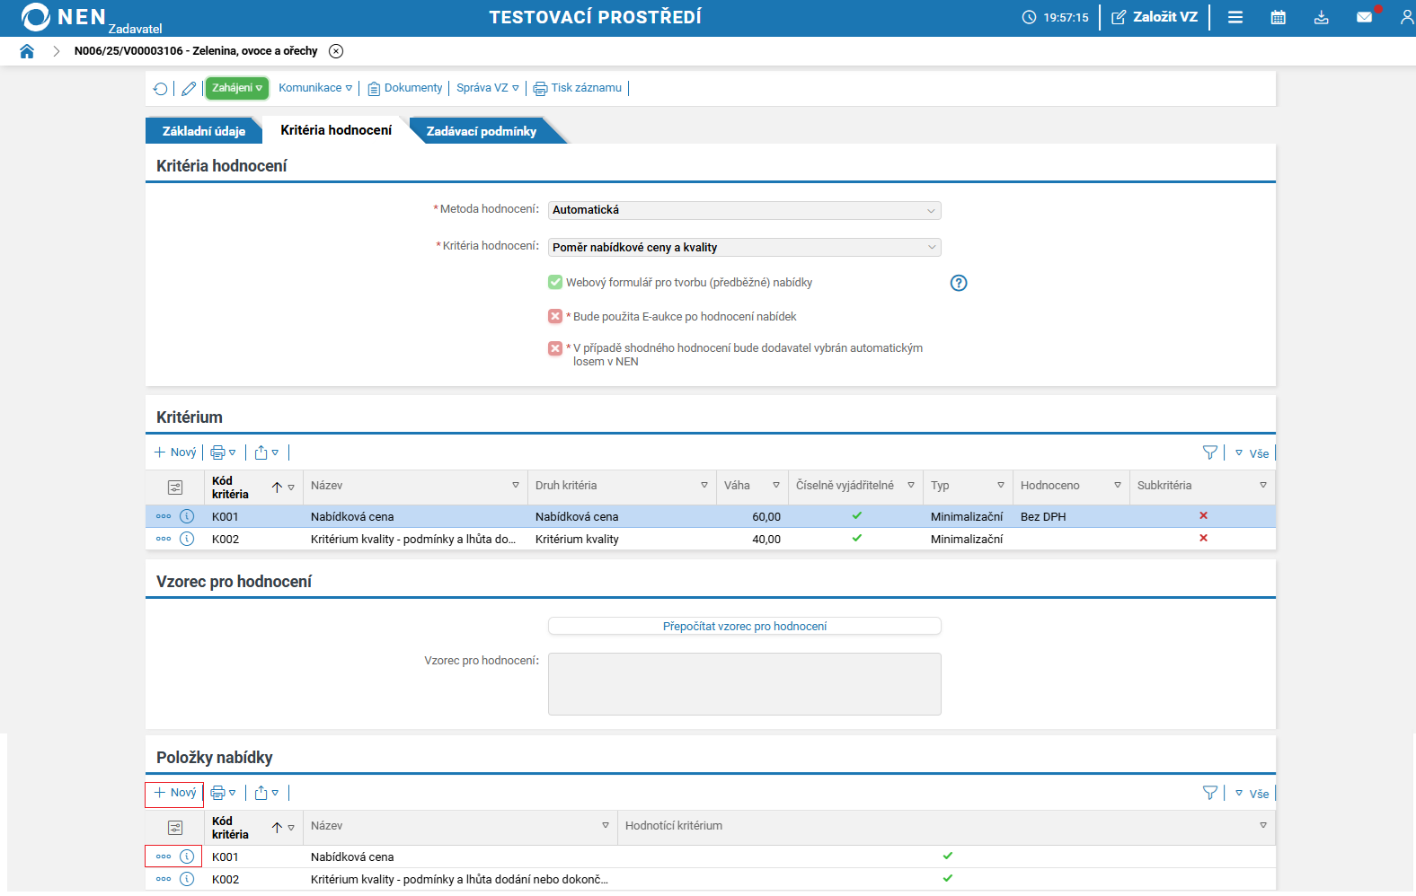Open Název column filter in Kritérium table
The image size is (1416, 896).
coord(516,486)
